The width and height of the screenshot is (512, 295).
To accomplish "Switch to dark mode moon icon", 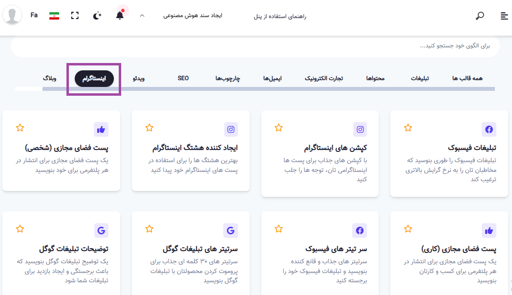I will (97, 15).
